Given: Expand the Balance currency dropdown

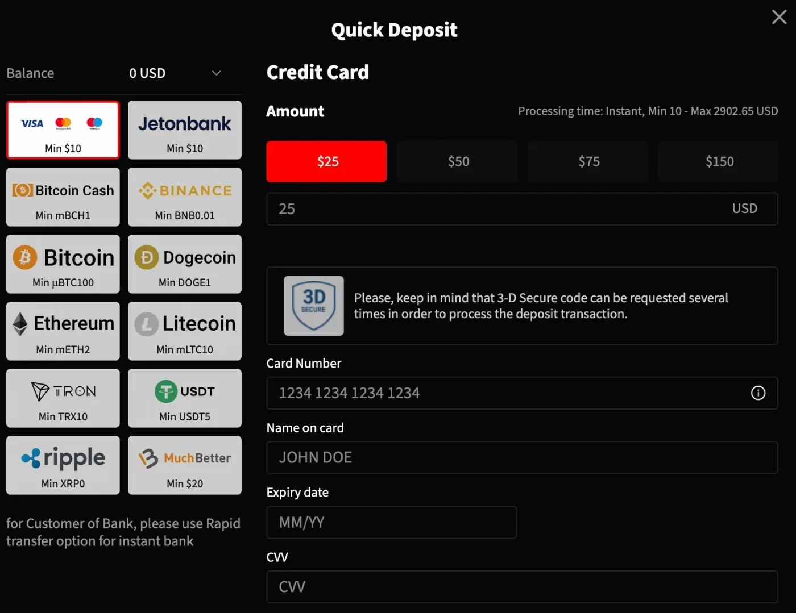Looking at the screenshot, I should [216, 73].
